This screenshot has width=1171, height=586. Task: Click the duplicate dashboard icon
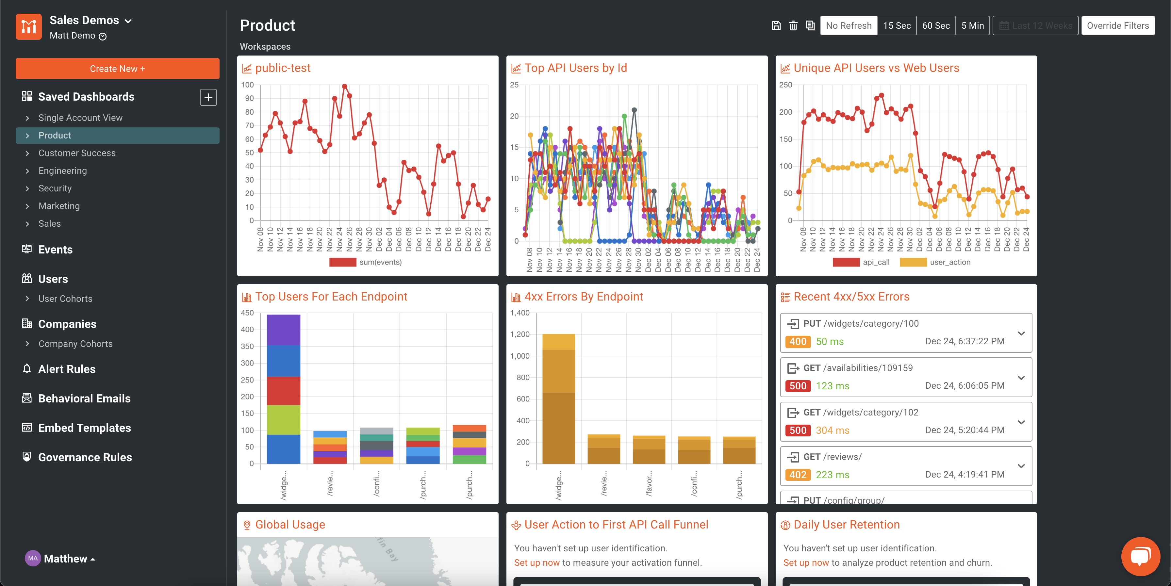point(810,25)
